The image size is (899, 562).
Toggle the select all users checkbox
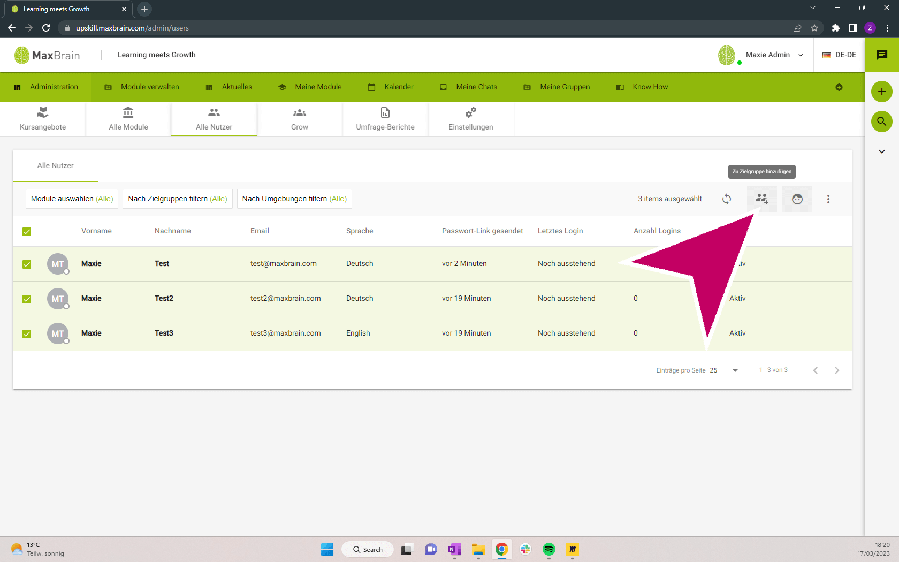pos(27,232)
